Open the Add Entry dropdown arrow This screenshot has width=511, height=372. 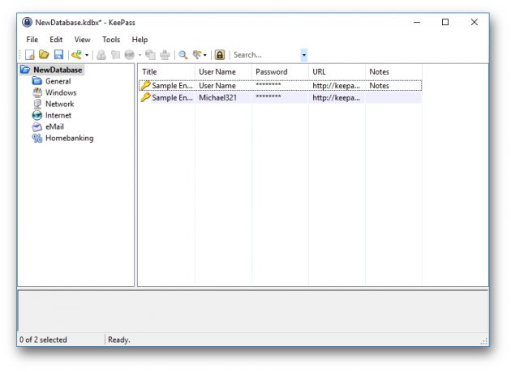tap(87, 55)
